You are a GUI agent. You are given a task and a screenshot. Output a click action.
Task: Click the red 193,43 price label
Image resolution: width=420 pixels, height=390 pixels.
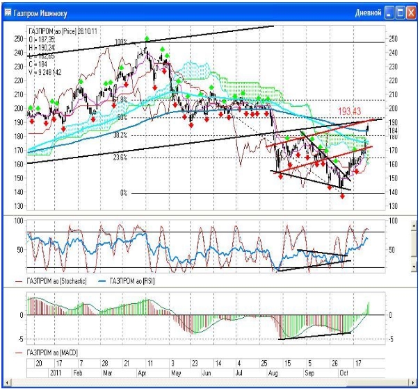click(350, 111)
